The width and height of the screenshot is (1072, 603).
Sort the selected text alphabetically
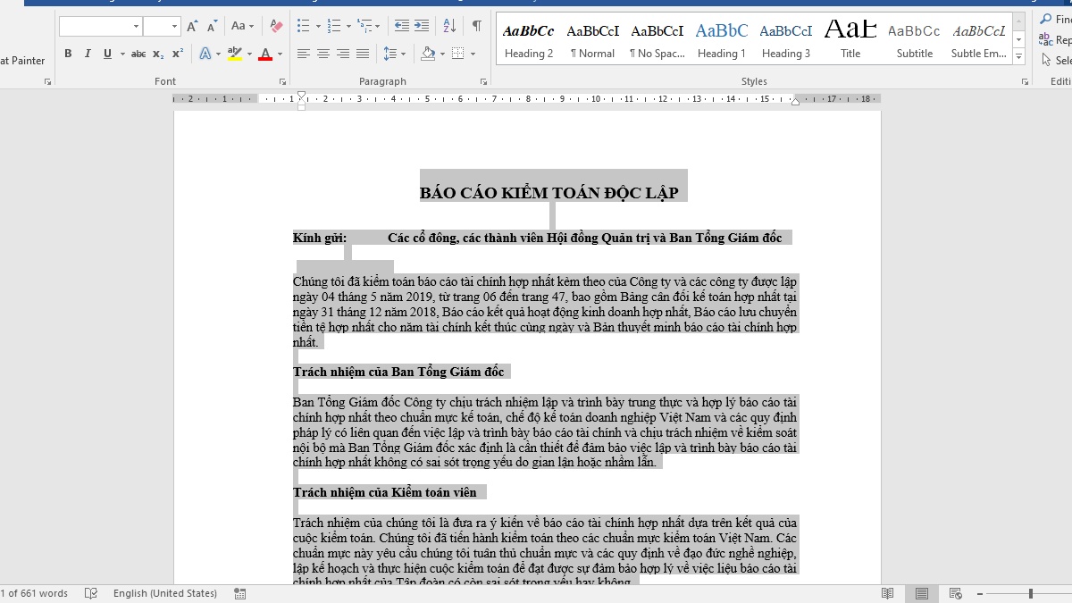(448, 26)
